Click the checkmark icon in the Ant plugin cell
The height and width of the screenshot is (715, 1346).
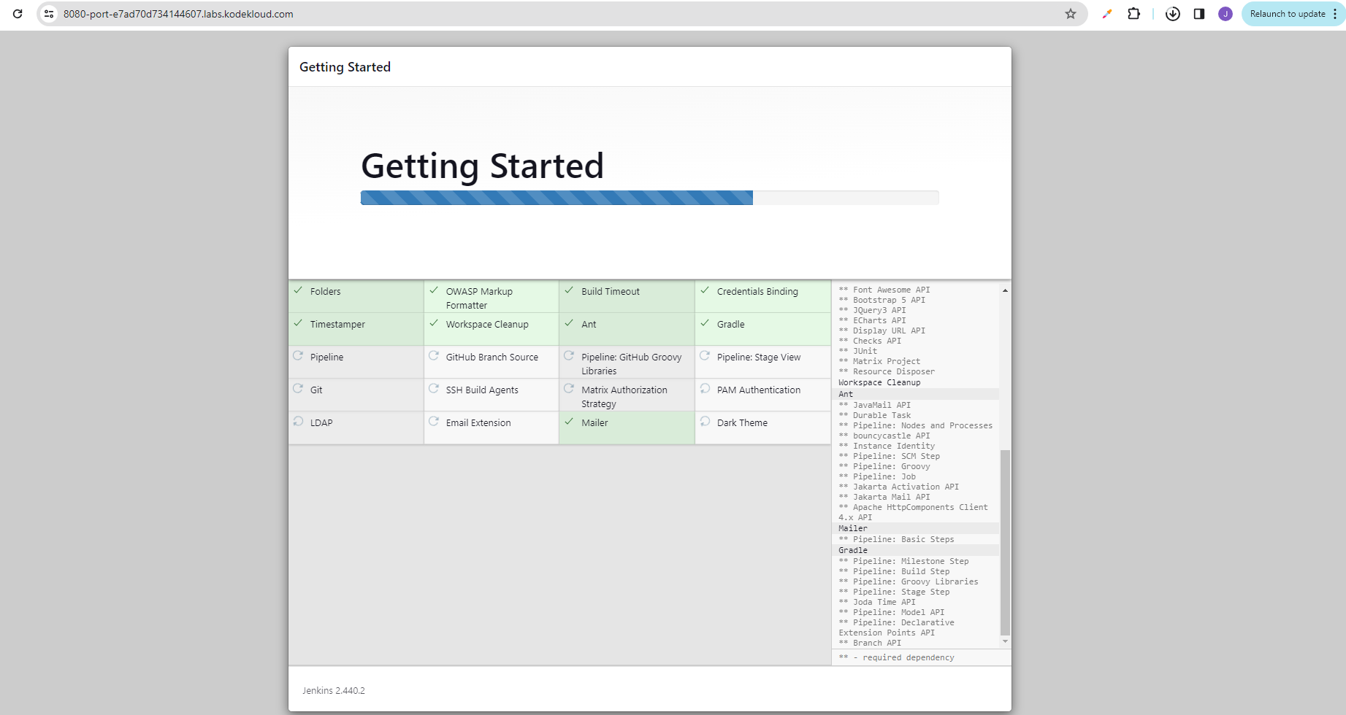pos(569,323)
